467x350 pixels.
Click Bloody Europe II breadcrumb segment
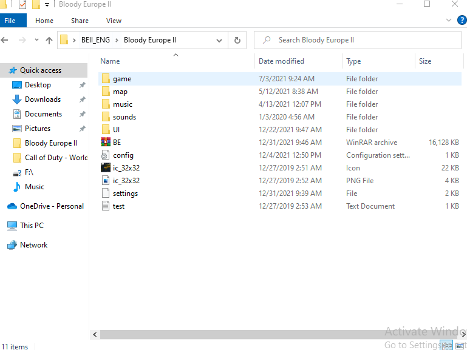point(150,40)
